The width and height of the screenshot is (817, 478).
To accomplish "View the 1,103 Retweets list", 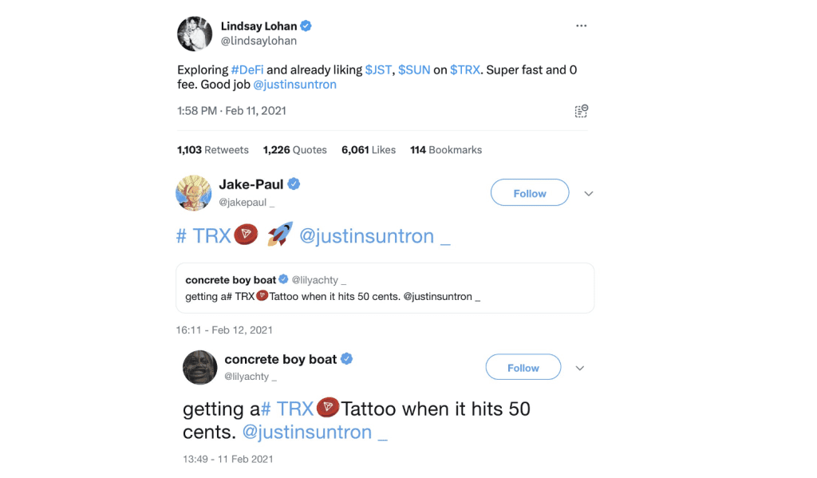I will point(213,150).
